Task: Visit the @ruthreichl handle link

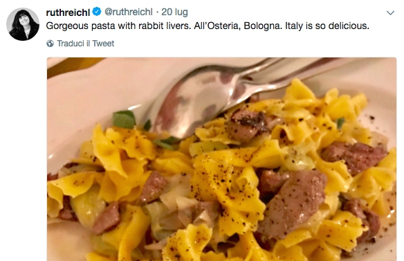Action: point(129,12)
